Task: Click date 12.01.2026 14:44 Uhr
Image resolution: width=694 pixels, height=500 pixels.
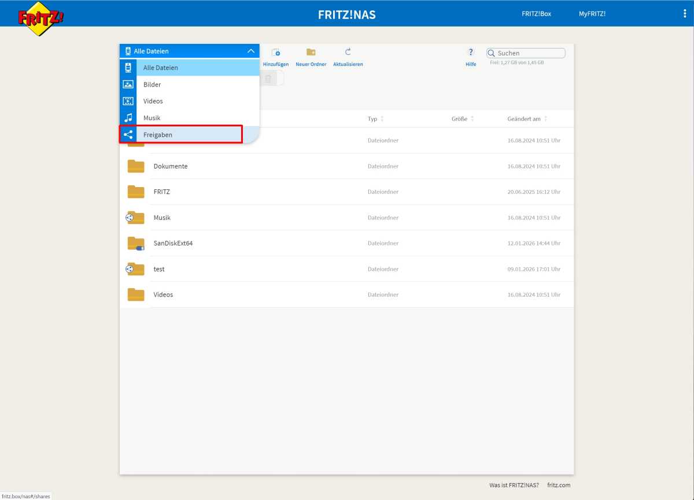Action: [534, 243]
